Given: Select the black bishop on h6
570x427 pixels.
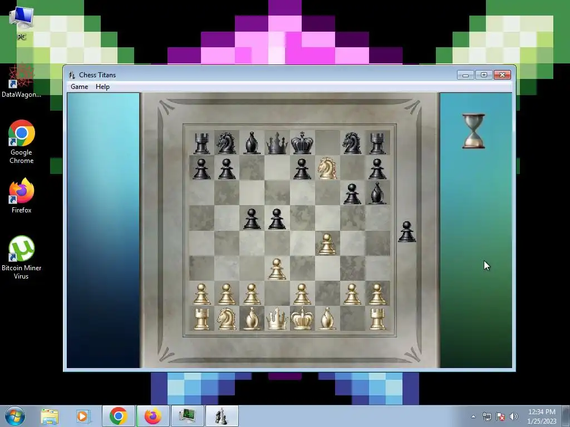Looking at the screenshot, I should [x=377, y=193].
